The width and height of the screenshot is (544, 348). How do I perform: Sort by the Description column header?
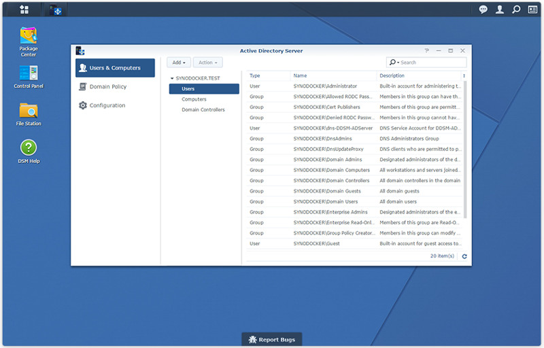pos(419,75)
